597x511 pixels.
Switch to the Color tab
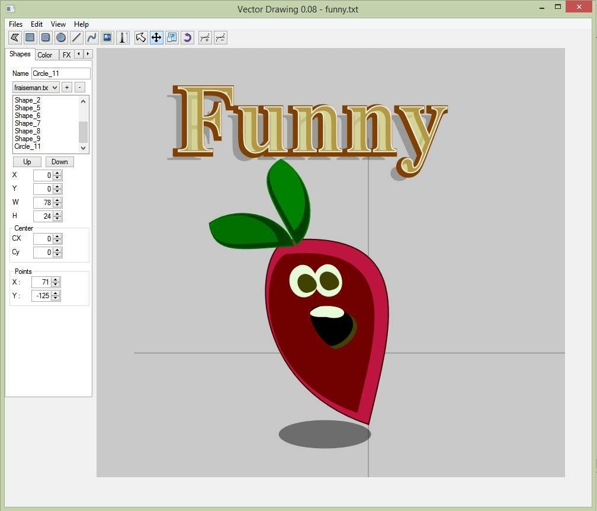[45, 55]
